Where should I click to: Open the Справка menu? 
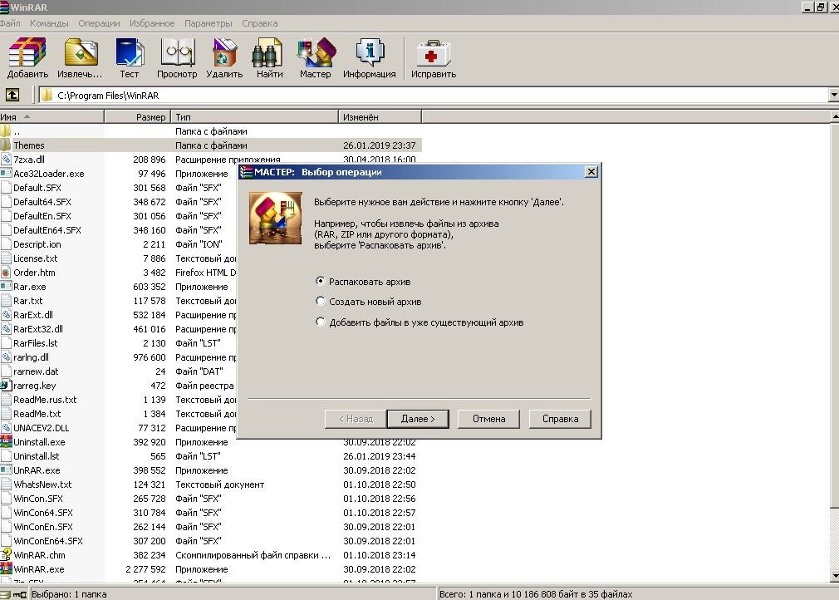point(259,23)
